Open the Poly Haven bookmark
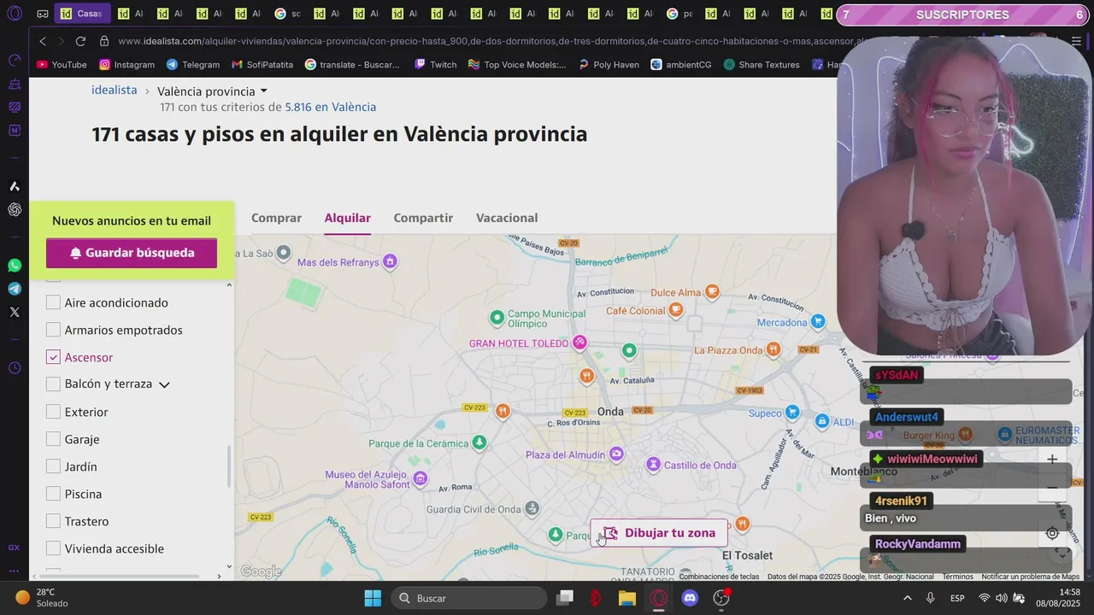The width and height of the screenshot is (1094, 615). [609, 65]
